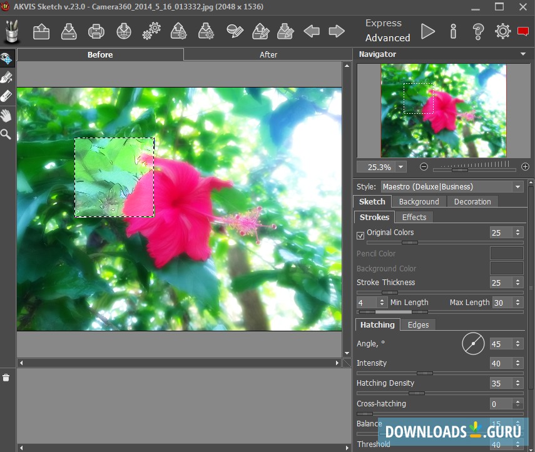Viewport: 535px width, 452px height.
Task: Open the Style dropdown showing Maestro
Action: [452, 186]
